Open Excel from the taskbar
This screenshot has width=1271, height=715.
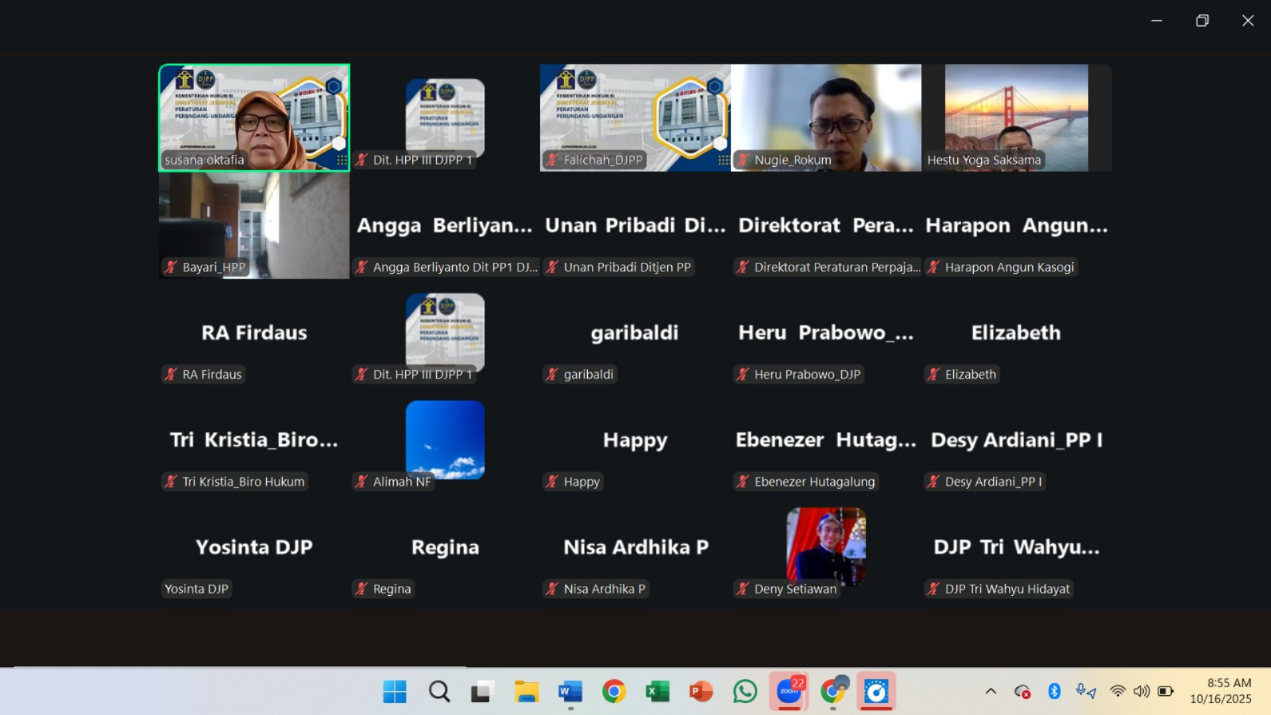click(x=657, y=692)
